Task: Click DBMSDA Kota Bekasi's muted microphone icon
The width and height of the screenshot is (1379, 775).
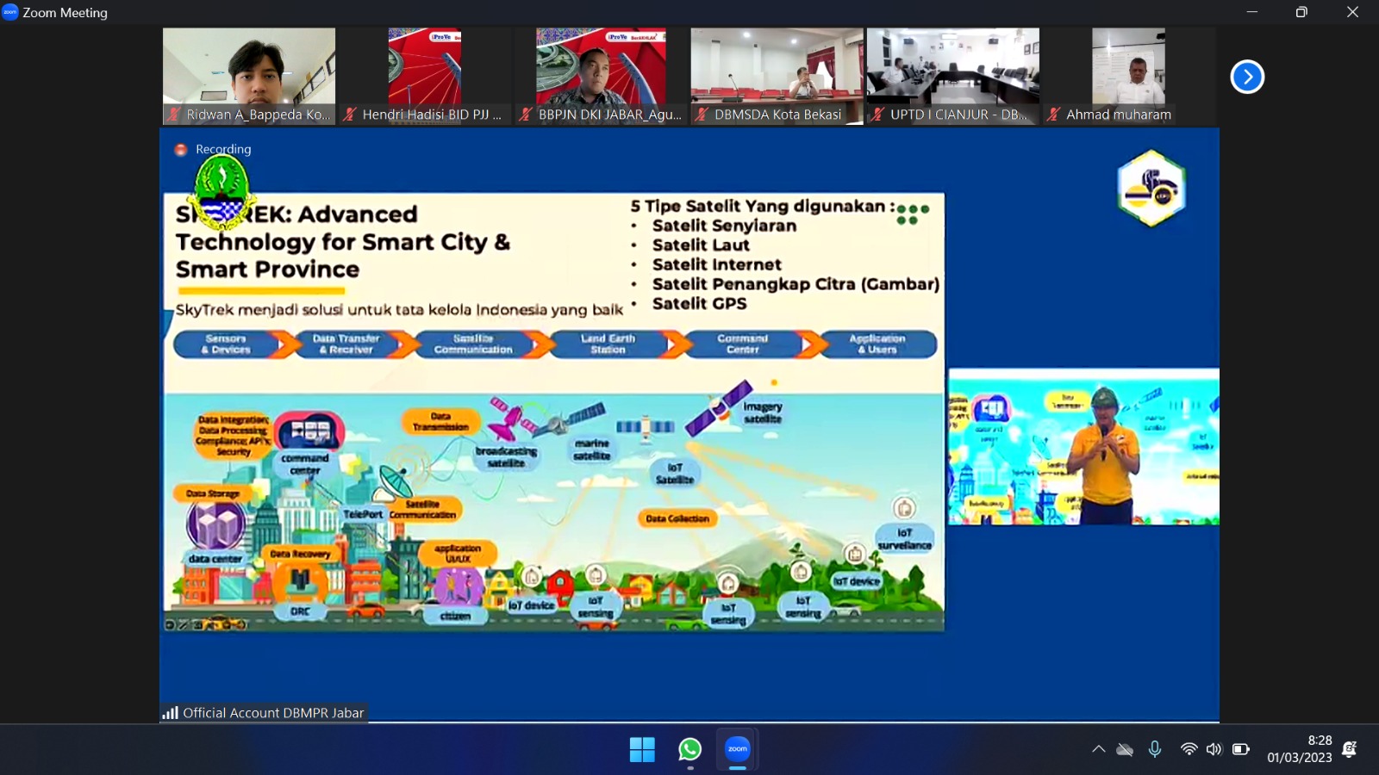Action: click(702, 115)
